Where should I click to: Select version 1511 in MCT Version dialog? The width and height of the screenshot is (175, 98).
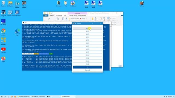click(x=87, y=31)
